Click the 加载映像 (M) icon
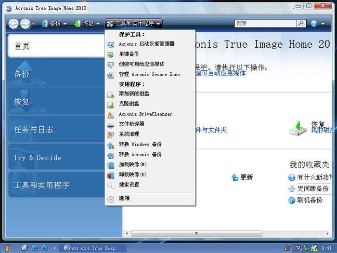 tap(111, 165)
